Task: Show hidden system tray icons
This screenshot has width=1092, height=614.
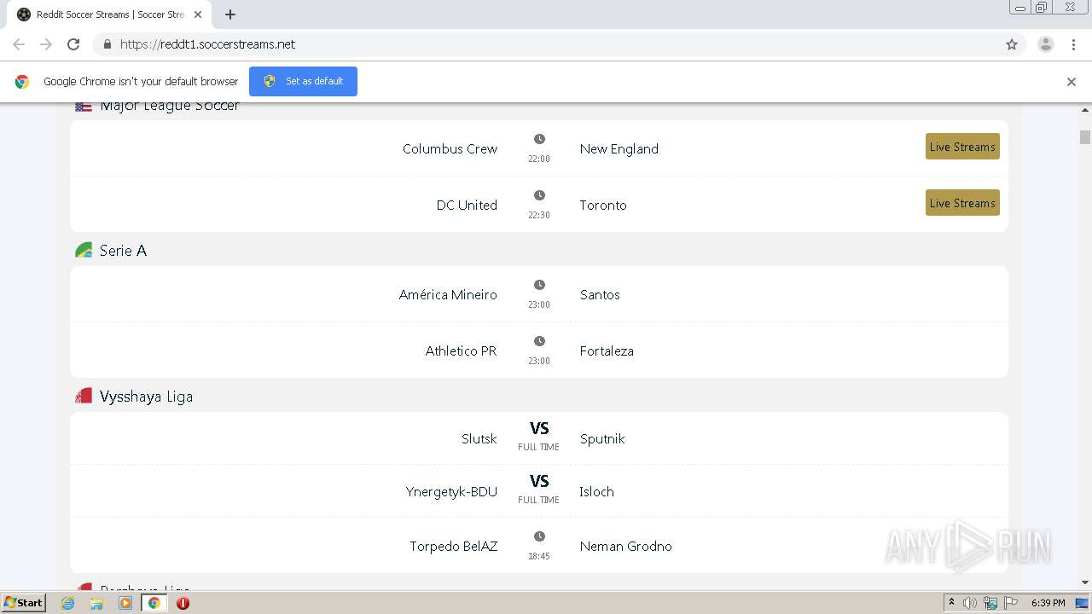Action: coord(951,603)
